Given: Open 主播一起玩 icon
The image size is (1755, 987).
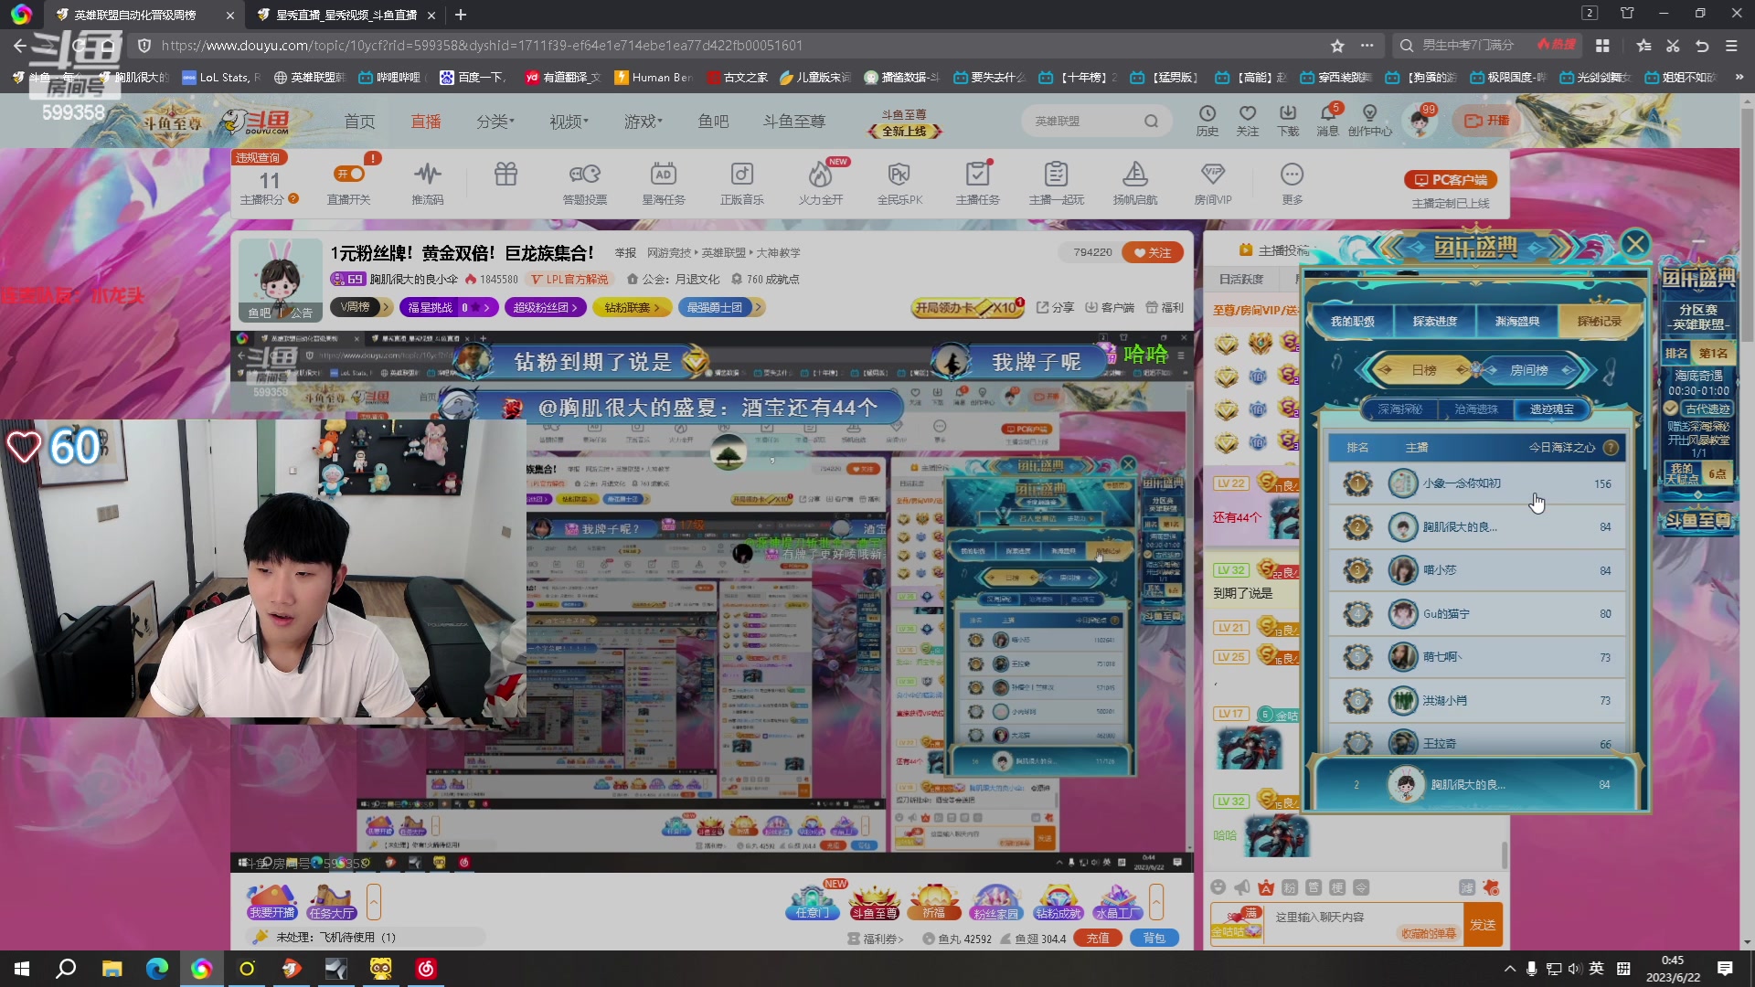Looking at the screenshot, I should point(1056,182).
